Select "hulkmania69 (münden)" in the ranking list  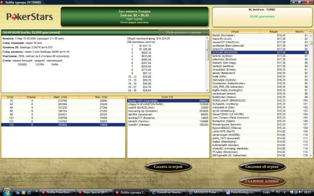(x=260, y=145)
